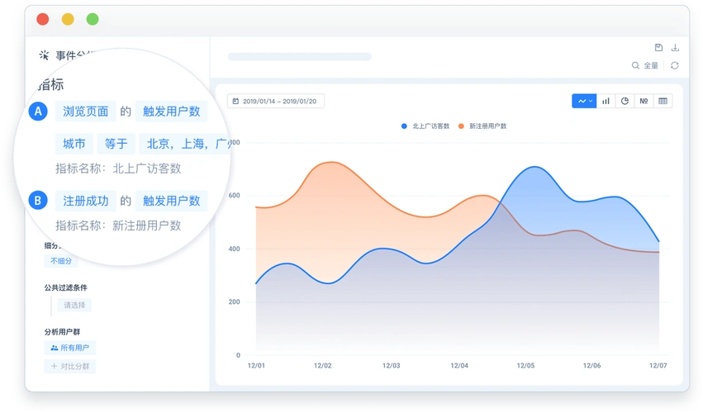Click the 指标 section heading

click(50, 84)
